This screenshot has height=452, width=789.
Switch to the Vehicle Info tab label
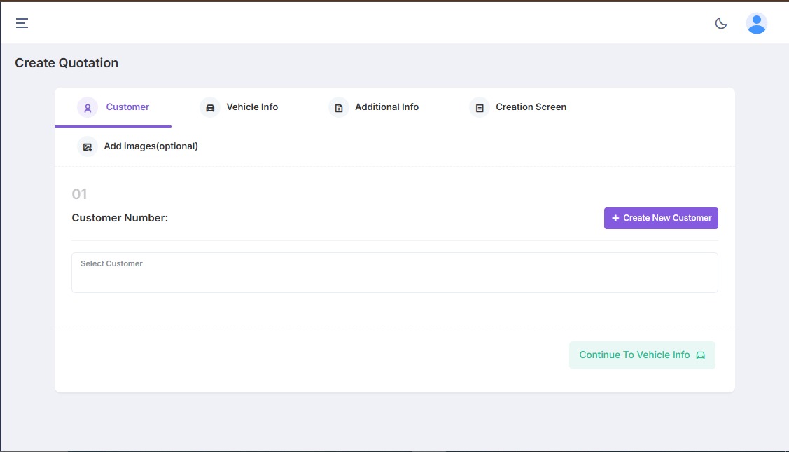252,107
